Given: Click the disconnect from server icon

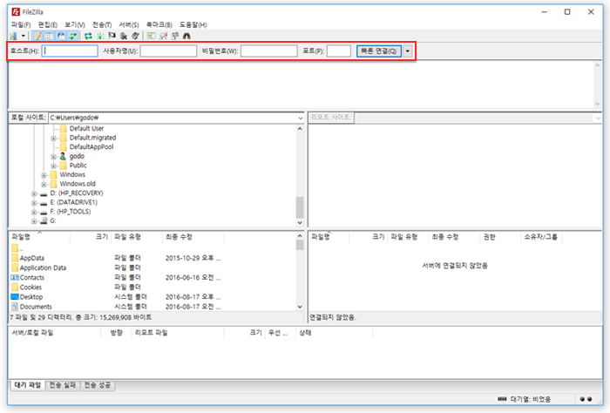Looking at the screenshot, I should (x=124, y=37).
